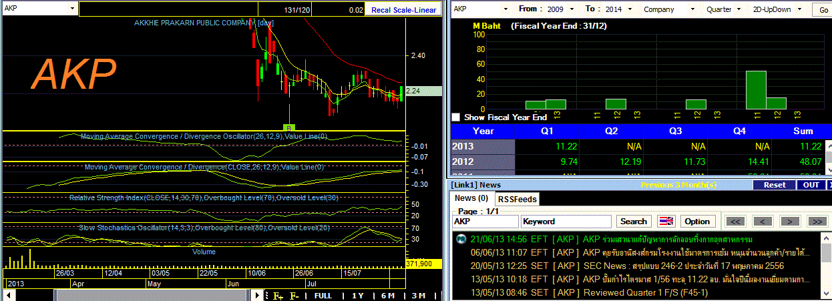
Task: Open the 13/05/13 10:18 EFT news item
Action: pyautogui.click(x=639, y=280)
